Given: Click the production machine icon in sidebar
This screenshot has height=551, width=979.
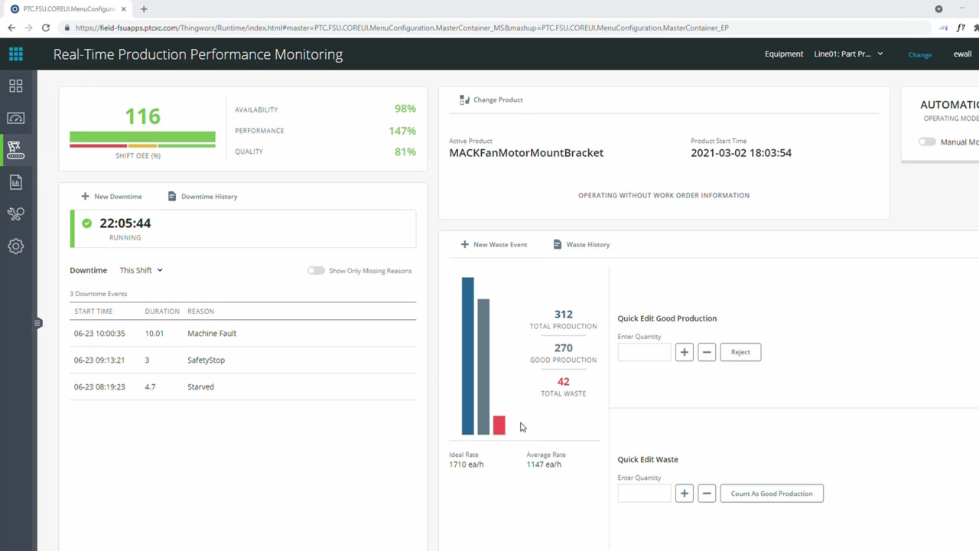Looking at the screenshot, I should [x=15, y=150].
